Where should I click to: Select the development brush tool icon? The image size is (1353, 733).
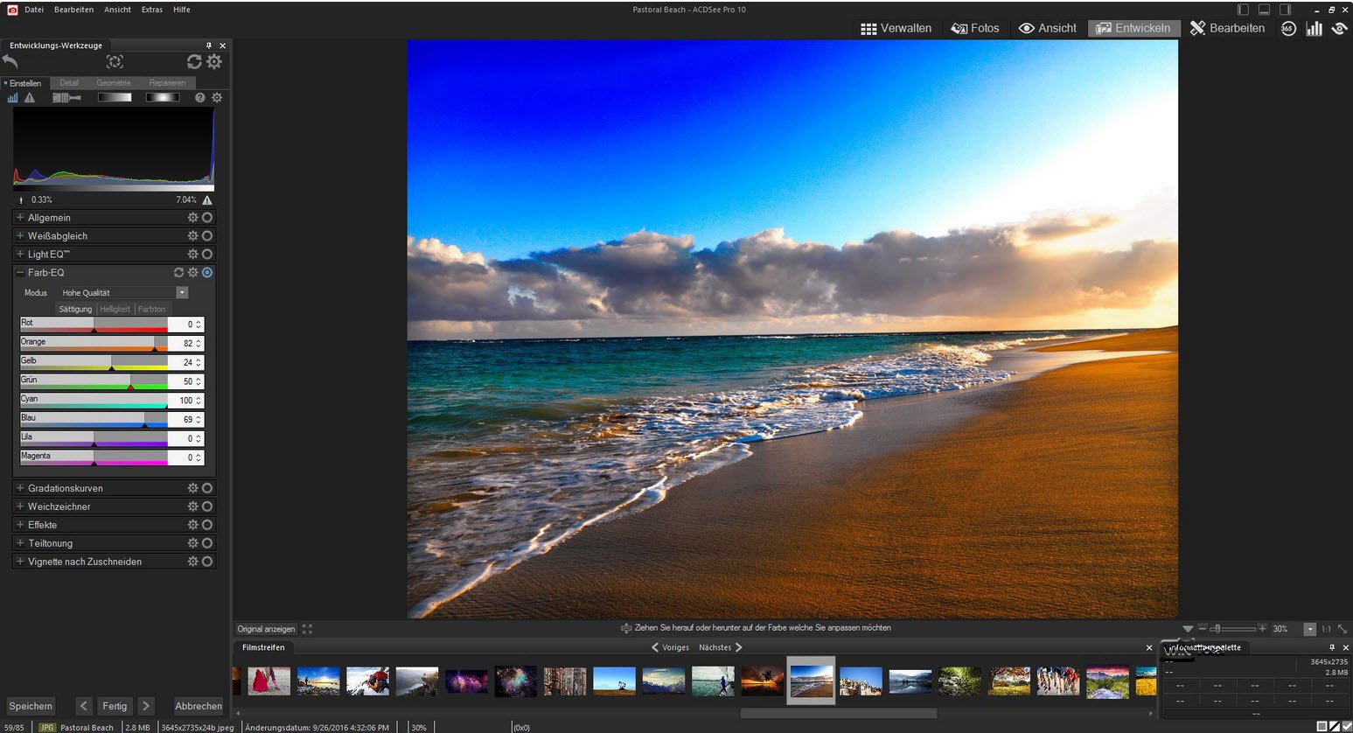pos(66,98)
